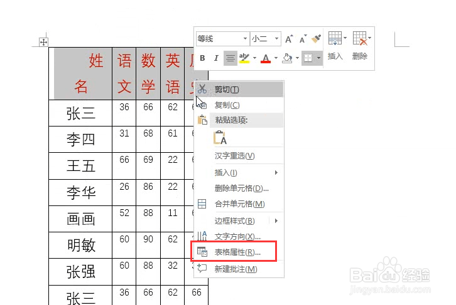Click the Insert table icon in mini toolbar
Screen dimensions: 456x305
click(335, 38)
